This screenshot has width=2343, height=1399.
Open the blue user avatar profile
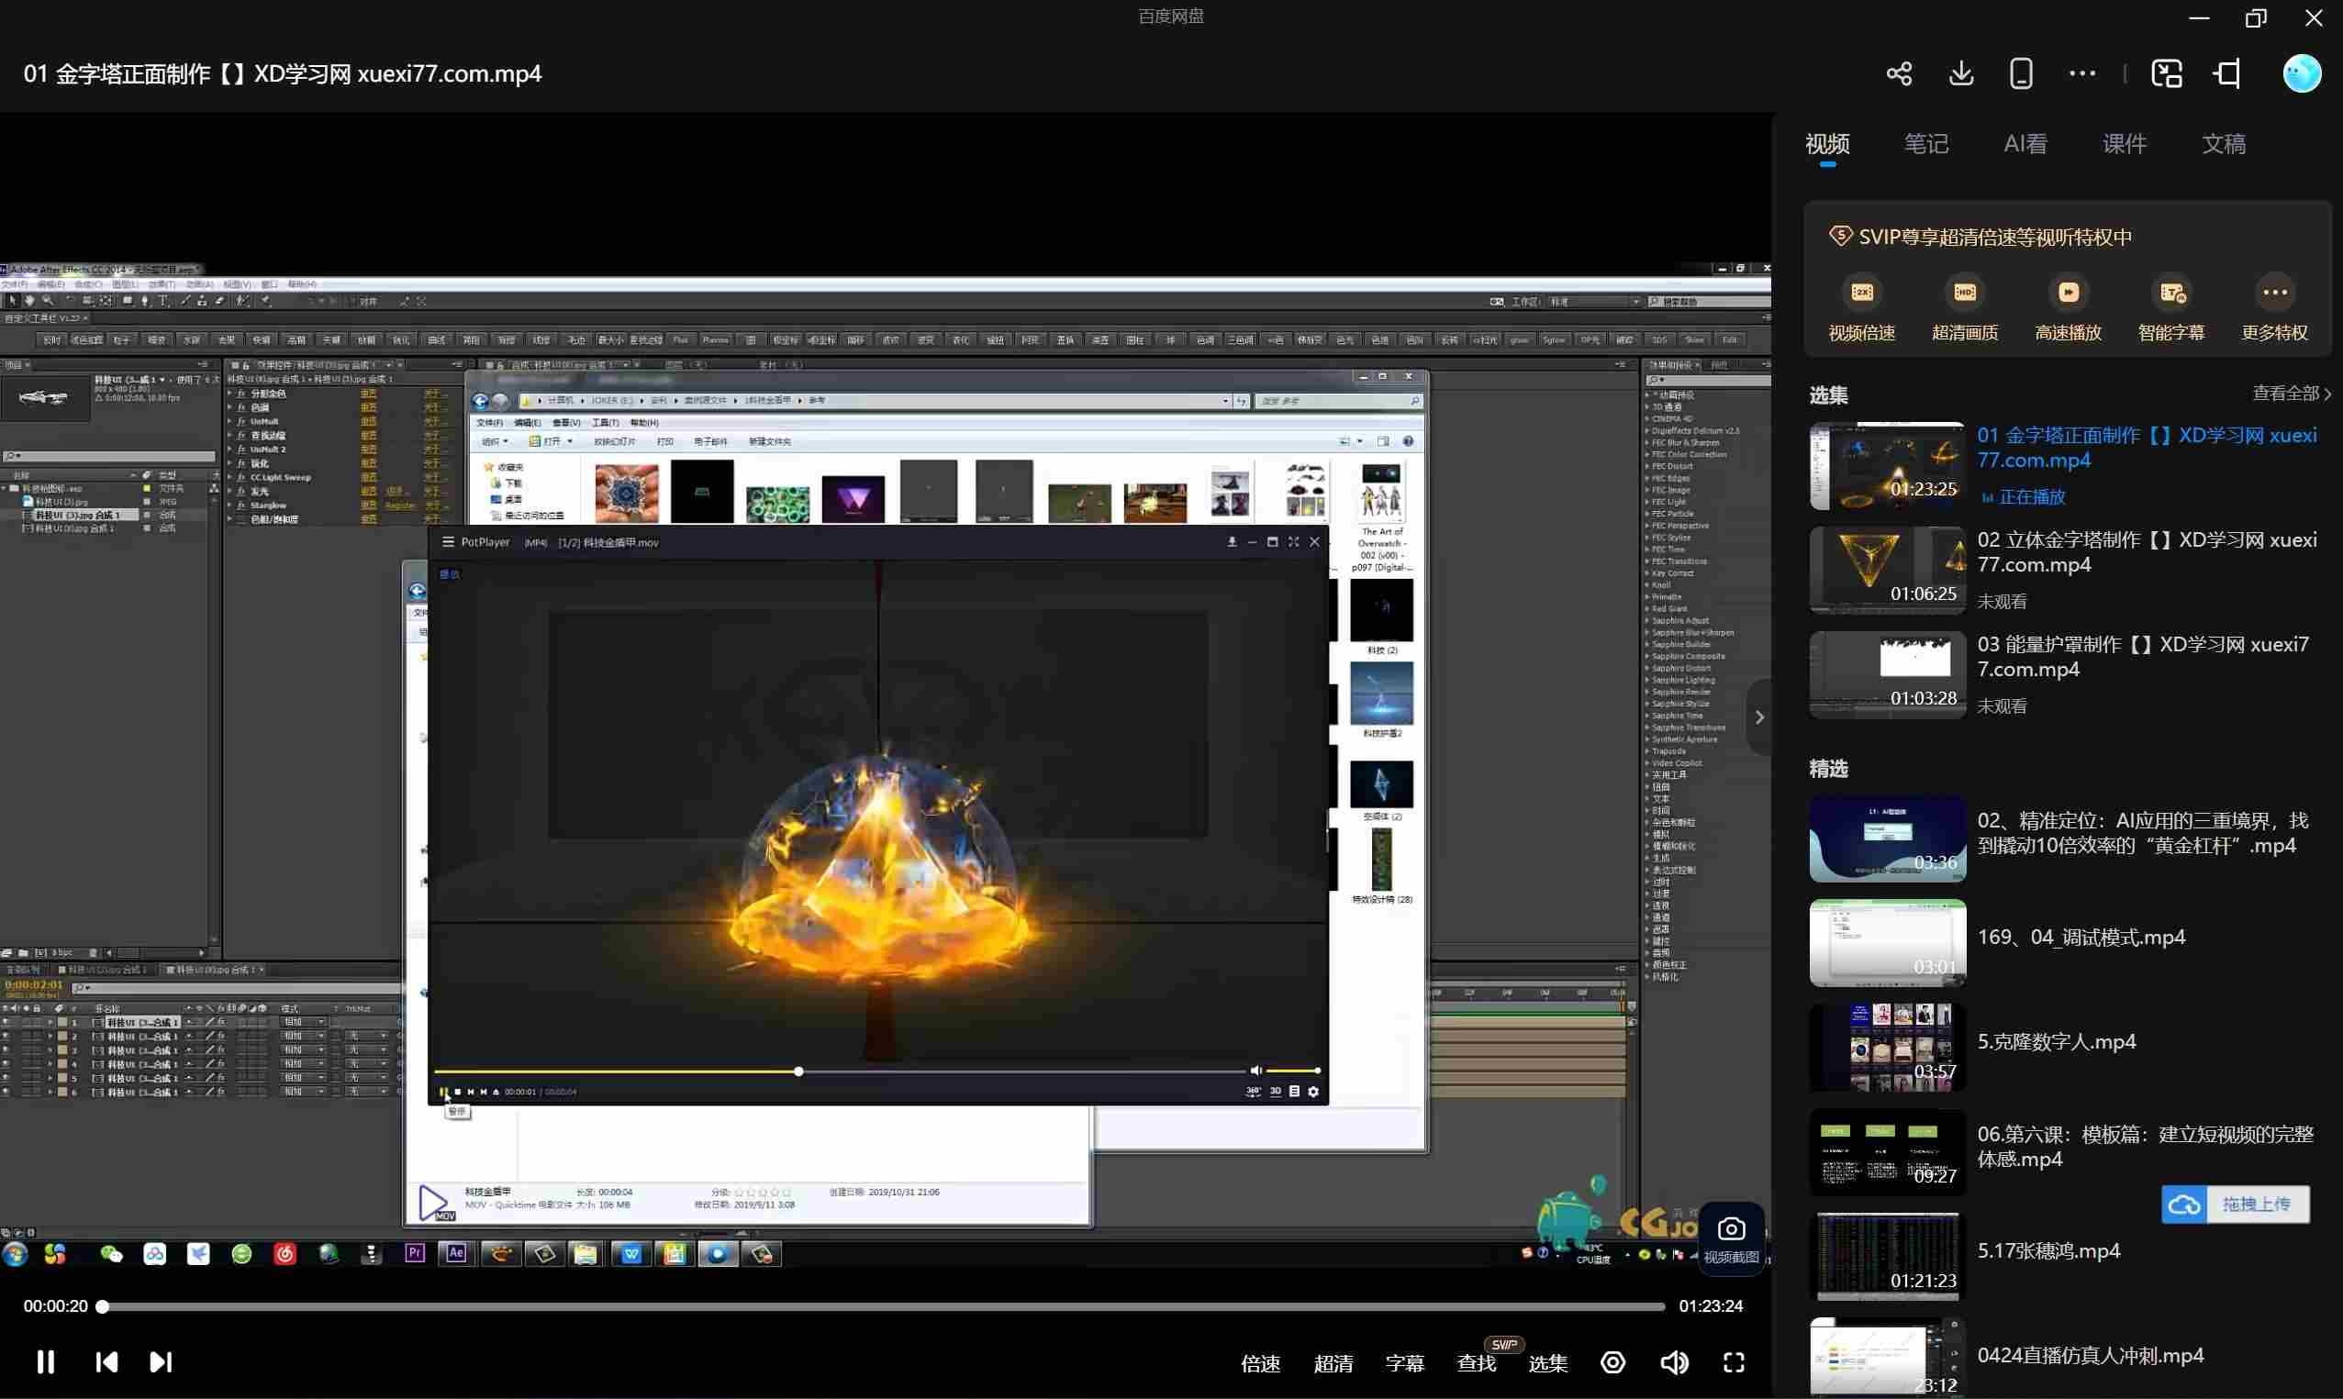tap(2302, 73)
